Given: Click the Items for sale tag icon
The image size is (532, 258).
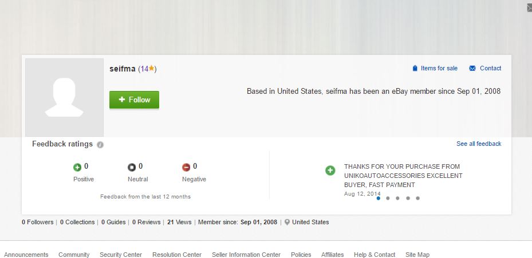Looking at the screenshot, I should [x=415, y=69].
